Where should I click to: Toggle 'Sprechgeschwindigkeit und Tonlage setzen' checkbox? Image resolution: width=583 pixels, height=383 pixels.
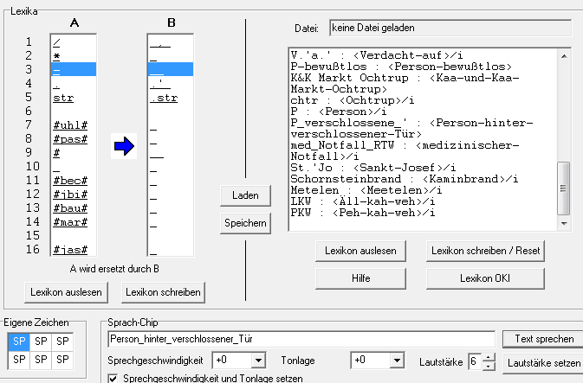pos(113,378)
